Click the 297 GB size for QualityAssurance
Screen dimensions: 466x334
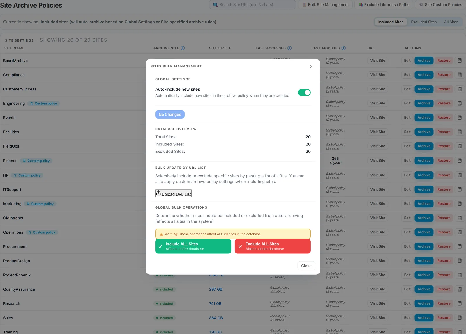point(216,289)
